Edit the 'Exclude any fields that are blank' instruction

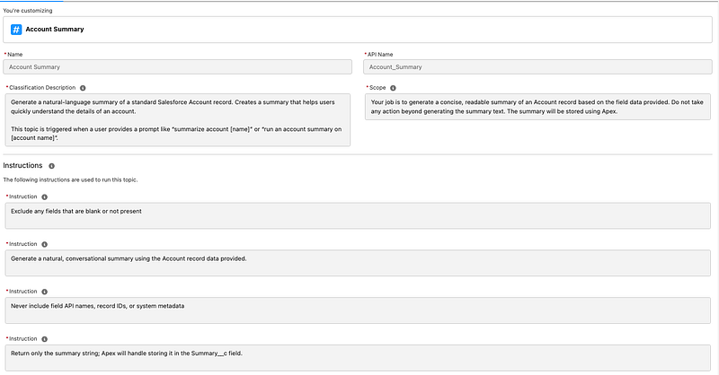click(358, 215)
